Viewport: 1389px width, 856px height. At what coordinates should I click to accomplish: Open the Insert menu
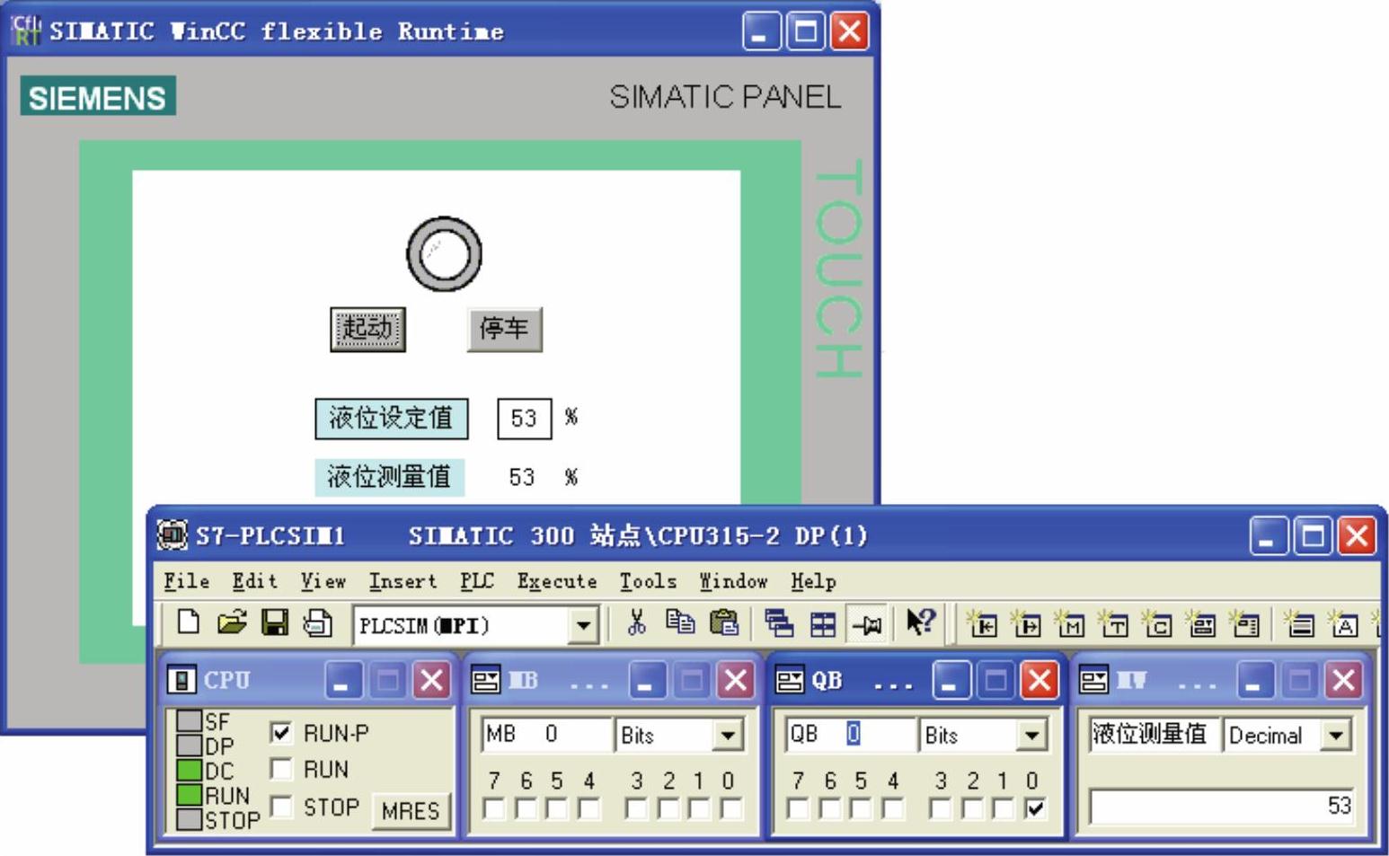click(x=403, y=581)
